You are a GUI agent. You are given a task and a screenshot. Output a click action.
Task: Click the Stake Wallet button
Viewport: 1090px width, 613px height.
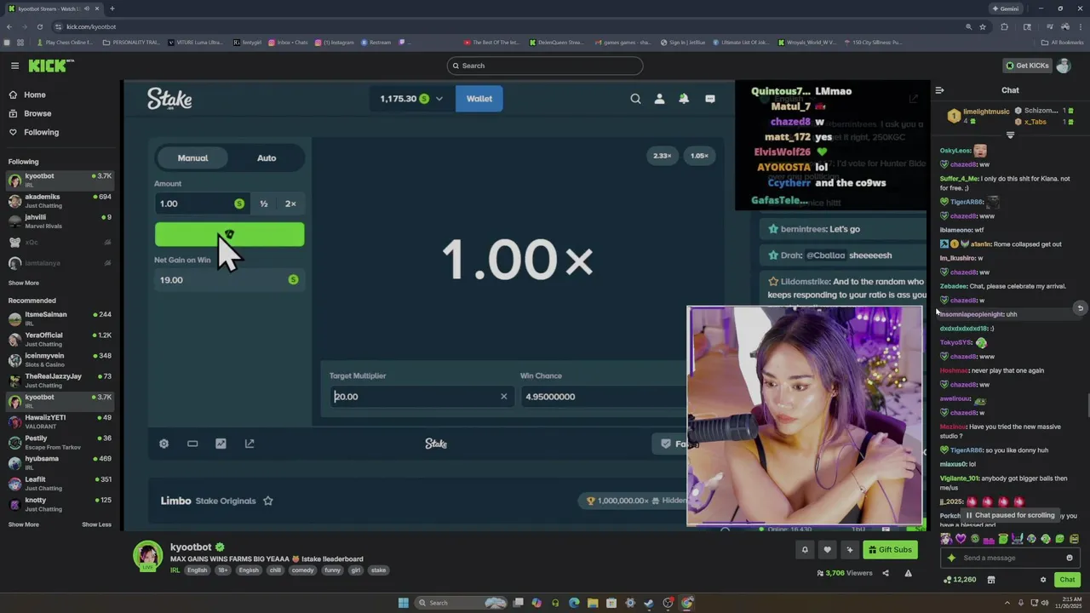pyautogui.click(x=479, y=99)
